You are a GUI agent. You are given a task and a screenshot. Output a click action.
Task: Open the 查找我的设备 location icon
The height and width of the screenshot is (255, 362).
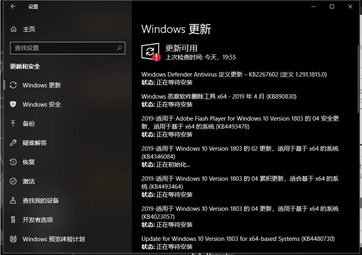click(13, 200)
